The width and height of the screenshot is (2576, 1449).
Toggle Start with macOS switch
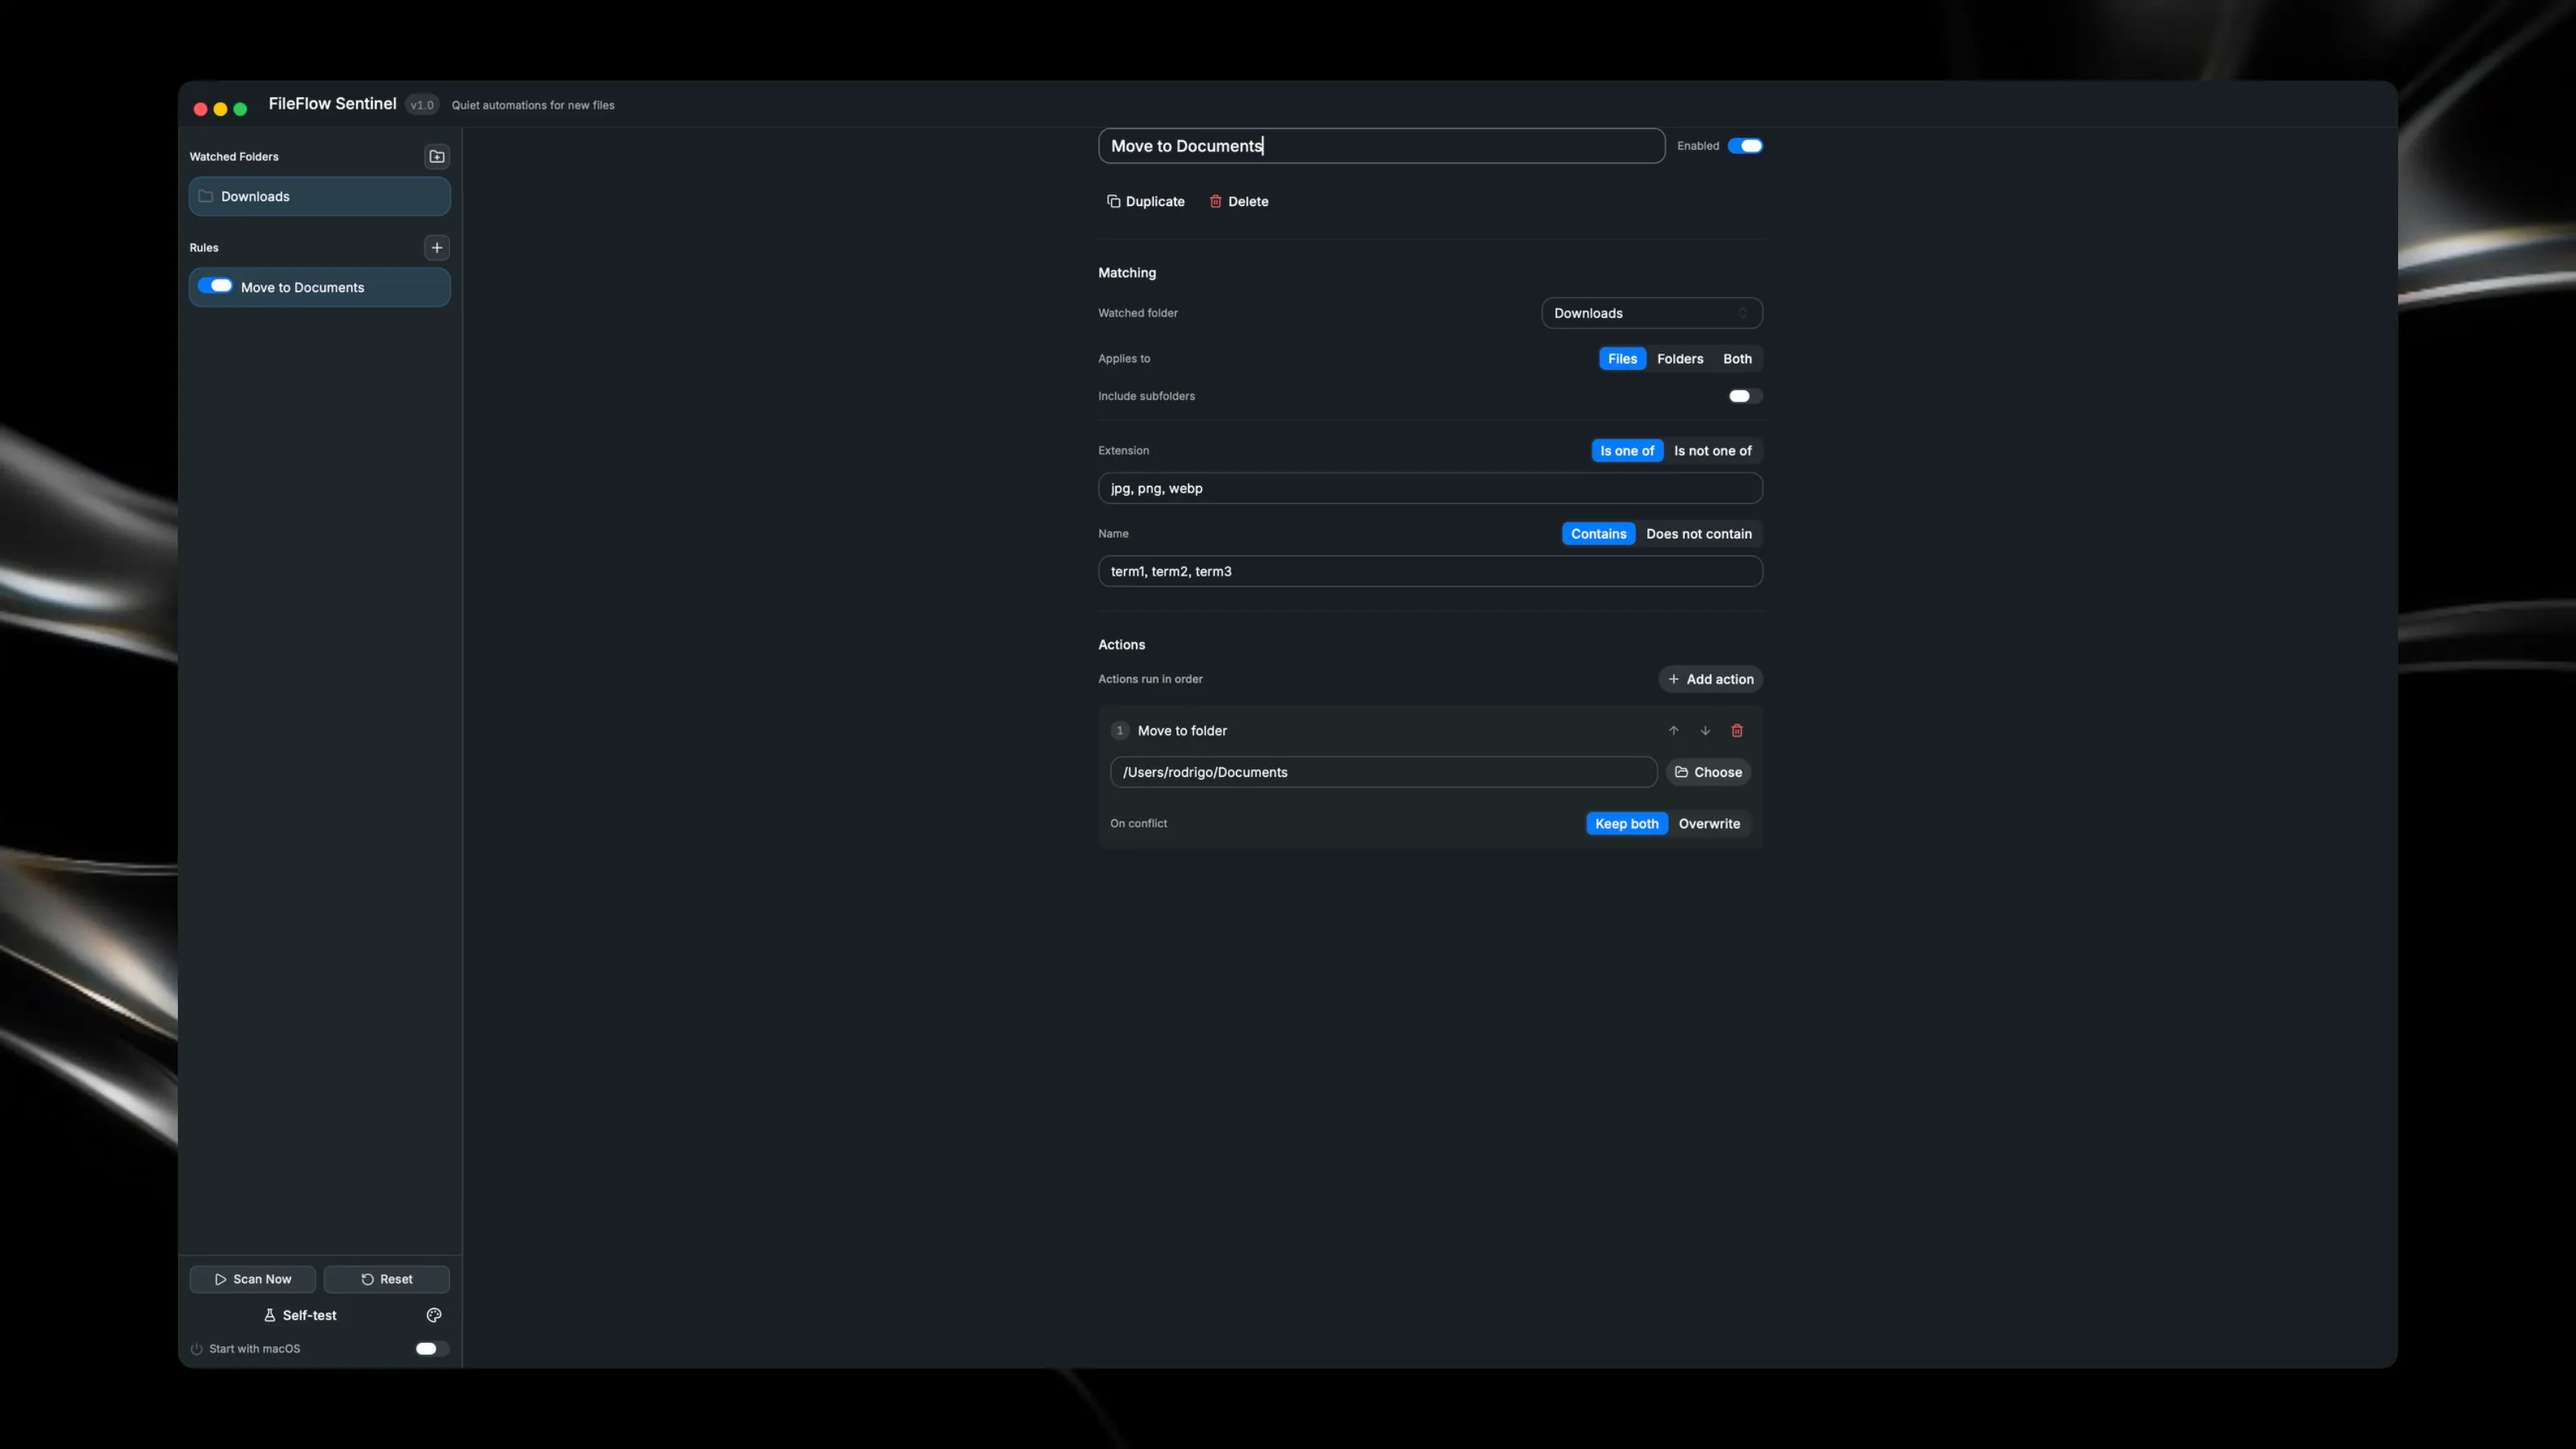[432, 1349]
